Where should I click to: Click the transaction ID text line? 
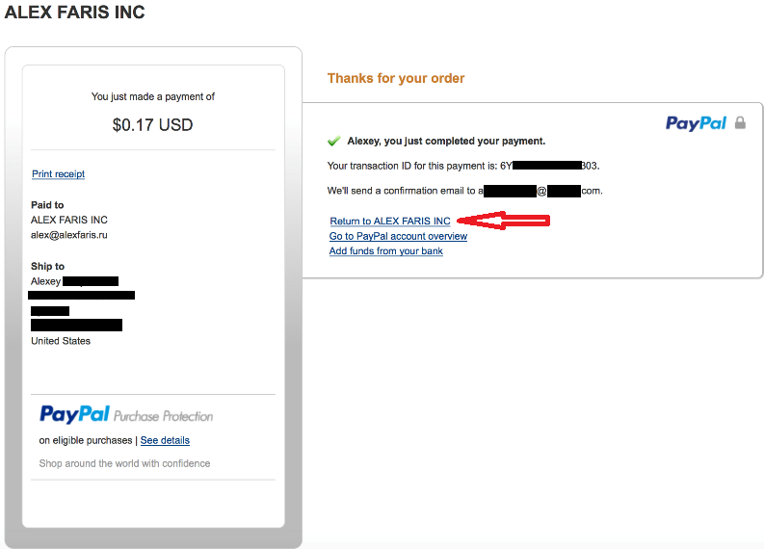tap(463, 166)
